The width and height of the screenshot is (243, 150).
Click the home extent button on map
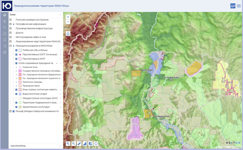(68, 34)
